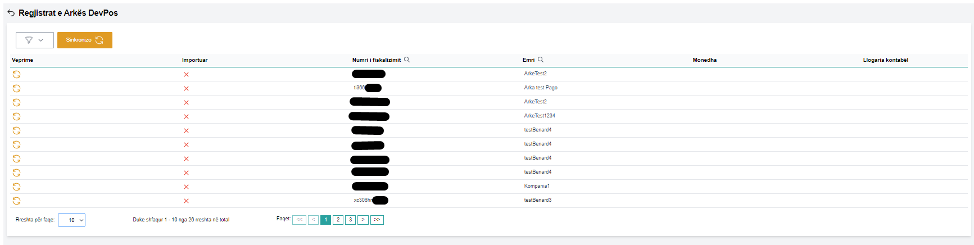Screen dimensions: 974x245
Task: Open the filter dropdown
Action: pyautogui.click(x=34, y=40)
